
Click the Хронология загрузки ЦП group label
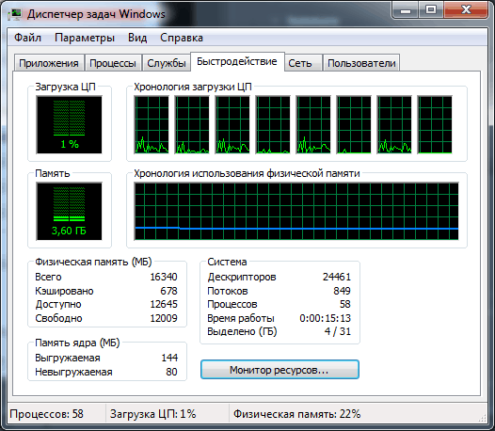tap(193, 87)
